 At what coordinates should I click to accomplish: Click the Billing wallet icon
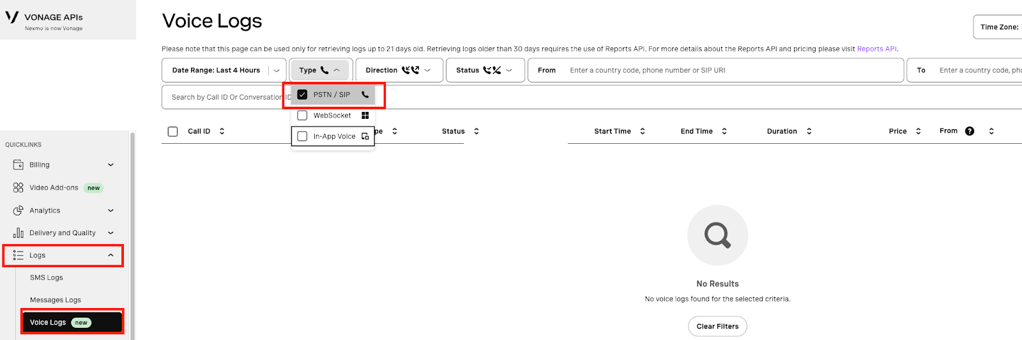click(x=19, y=165)
